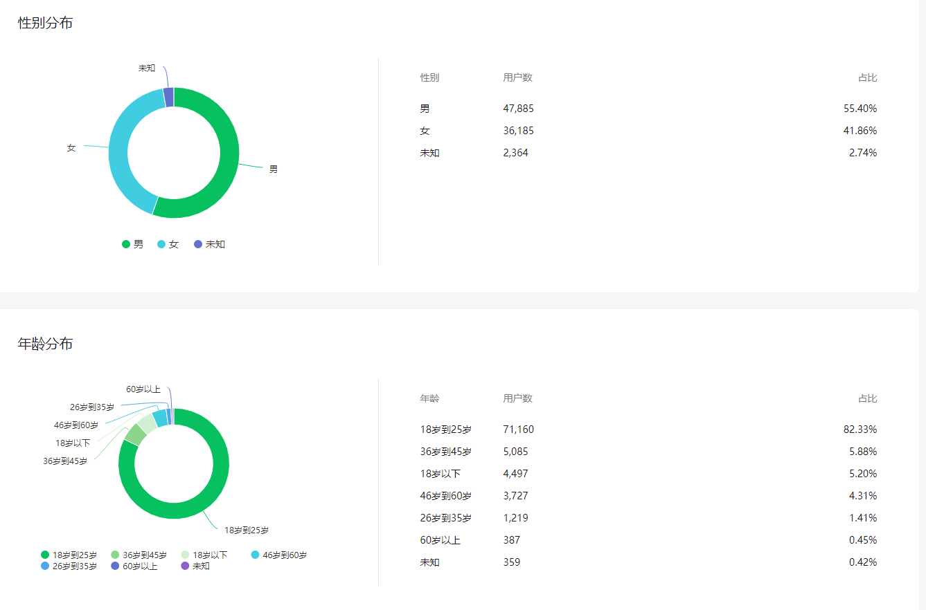926x610 pixels.
Task: Click the 用户数 header in age table
Action: pos(517,398)
